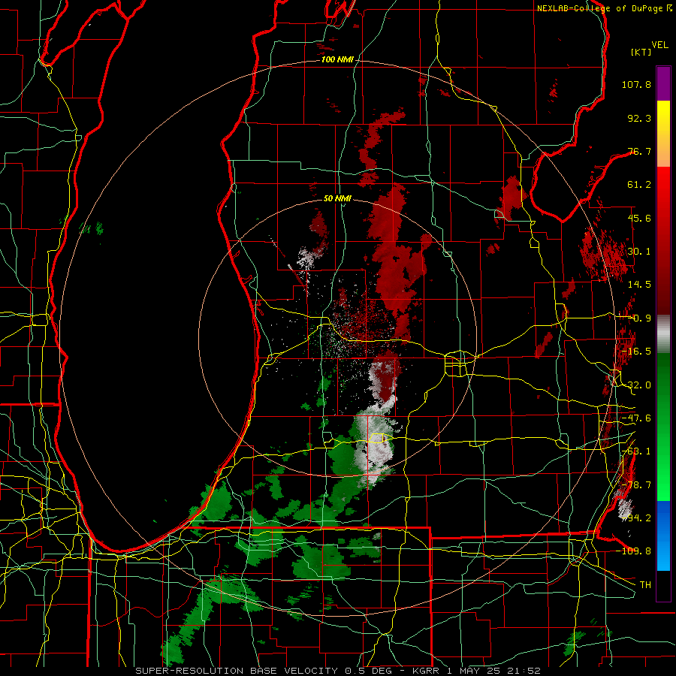Screen dimensions: 676x676
Task: Select the -16.5 velocity scale value
Action: click(x=636, y=352)
